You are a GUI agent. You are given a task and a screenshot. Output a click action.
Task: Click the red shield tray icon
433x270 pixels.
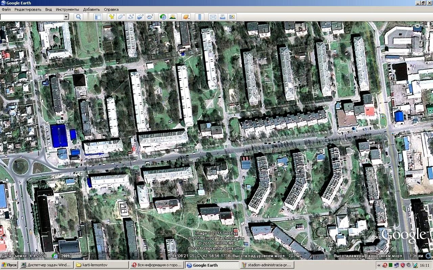[403, 265]
